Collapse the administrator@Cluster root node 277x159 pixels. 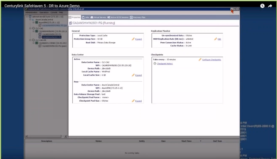coord(27,17)
